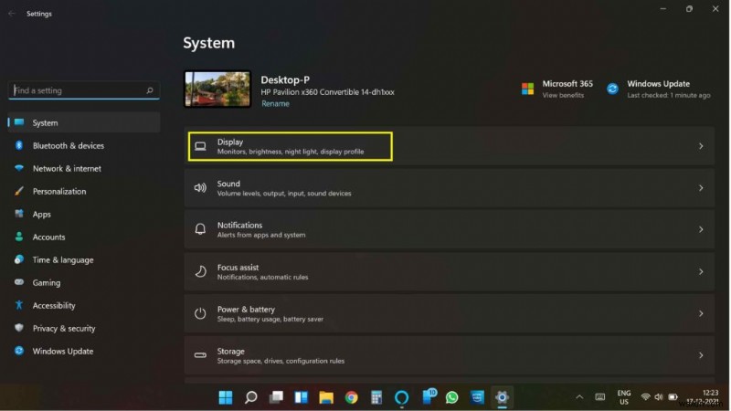The width and height of the screenshot is (731, 411).
Task: Click the Rename link under Desktop-P
Action: [x=275, y=103]
